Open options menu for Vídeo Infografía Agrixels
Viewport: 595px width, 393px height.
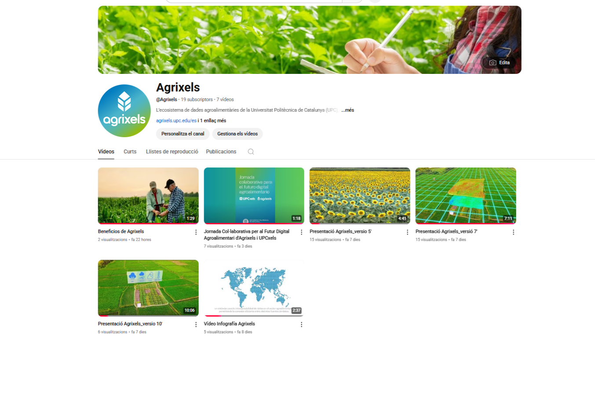coord(302,324)
